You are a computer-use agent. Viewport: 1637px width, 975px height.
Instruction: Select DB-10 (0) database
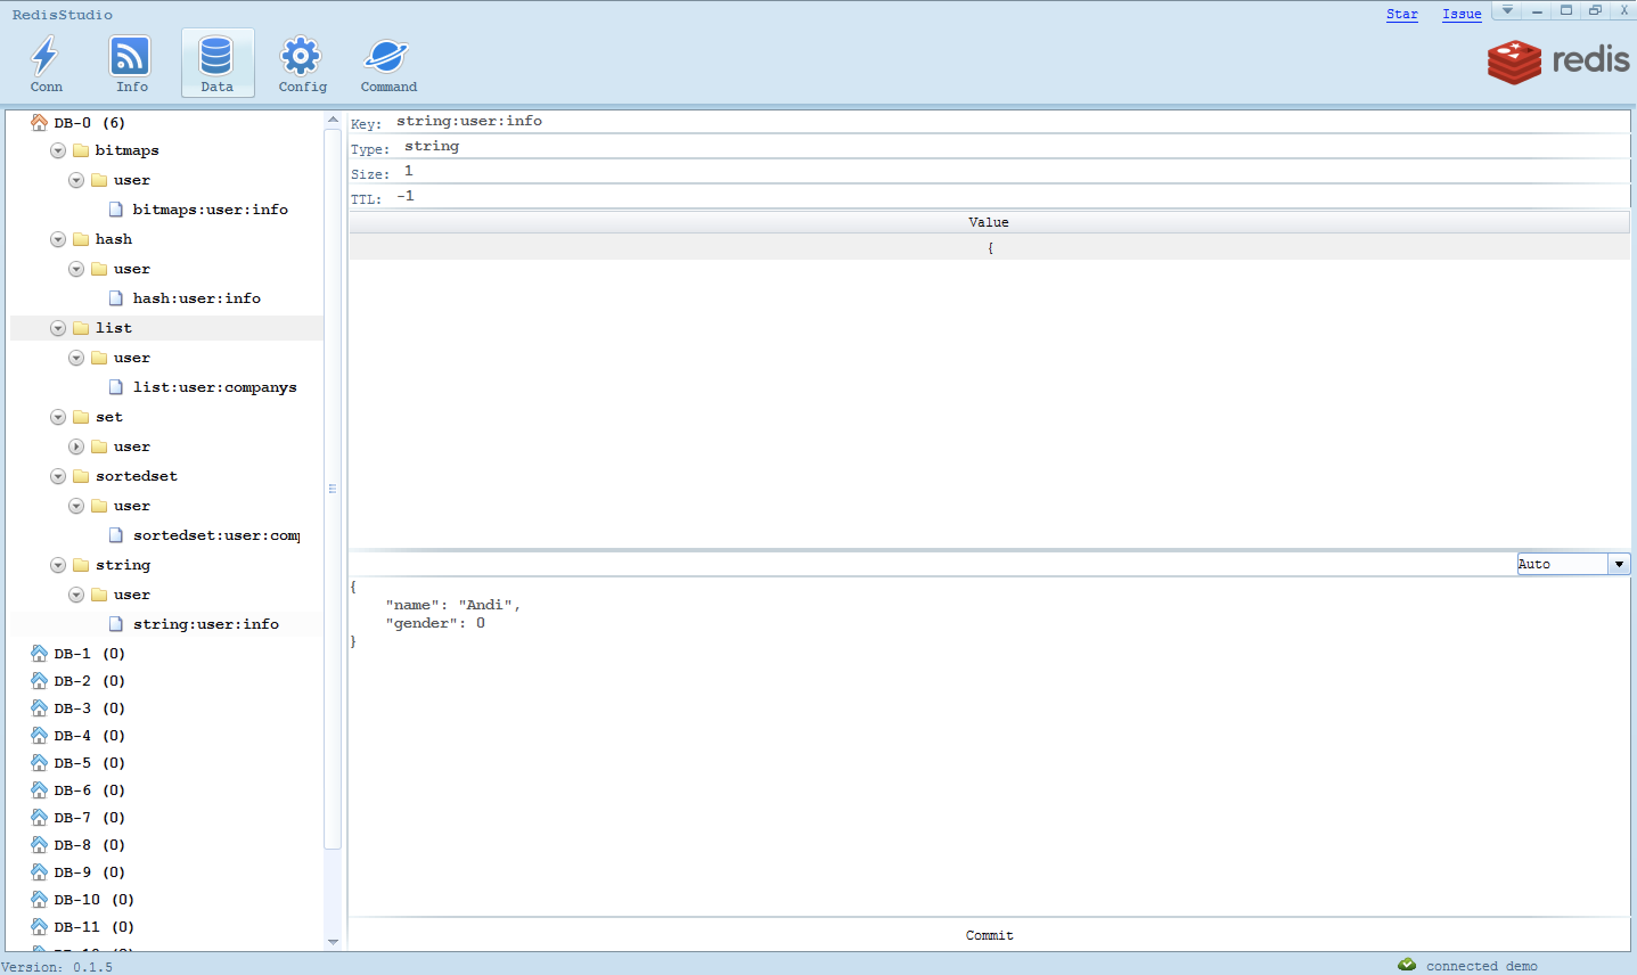click(94, 899)
